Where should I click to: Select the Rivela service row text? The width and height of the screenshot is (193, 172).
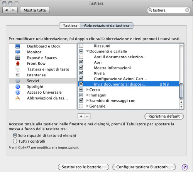click(99, 73)
